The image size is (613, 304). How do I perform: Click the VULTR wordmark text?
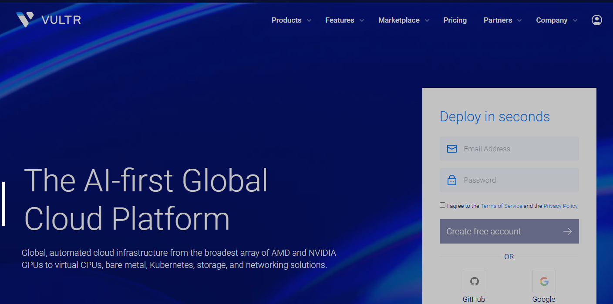(x=61, y=20)
